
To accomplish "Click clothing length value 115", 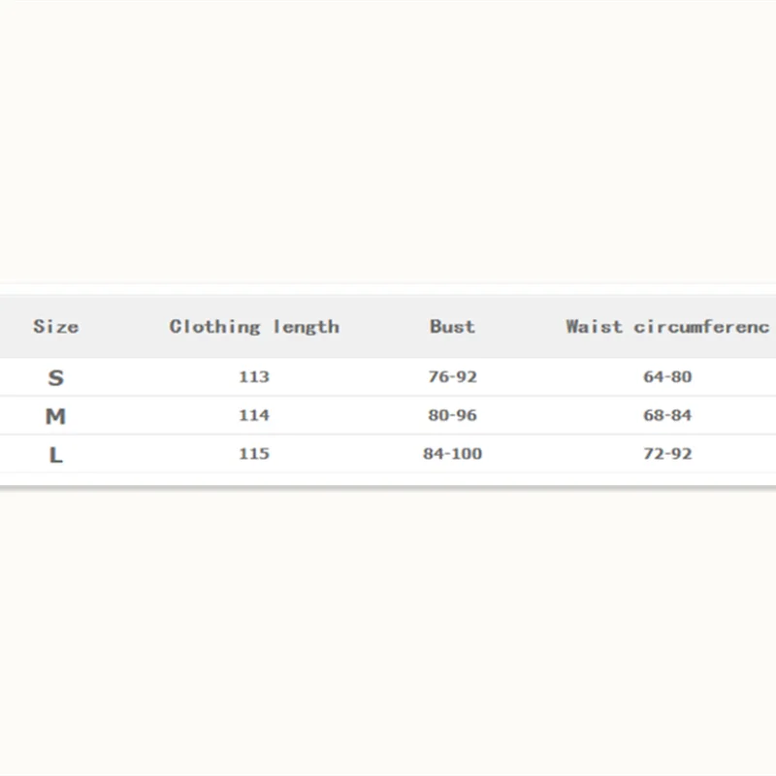I will click(254, 455).
